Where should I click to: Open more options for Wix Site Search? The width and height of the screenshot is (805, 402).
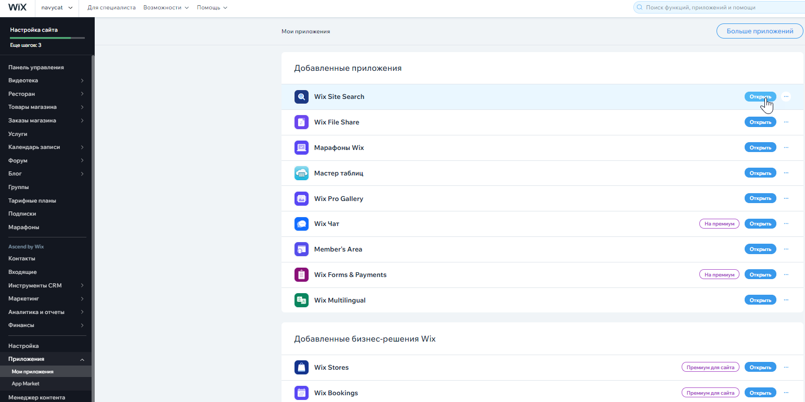[786, 97]
